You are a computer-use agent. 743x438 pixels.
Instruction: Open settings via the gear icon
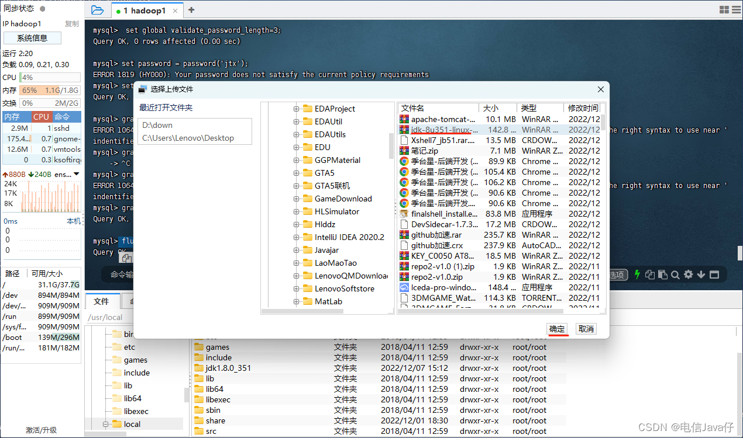(x=688, y=274)
